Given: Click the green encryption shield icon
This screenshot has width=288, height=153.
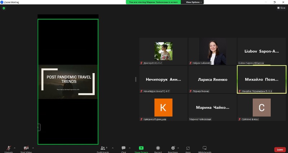Looking at the screenshot, I should point(4,8).
